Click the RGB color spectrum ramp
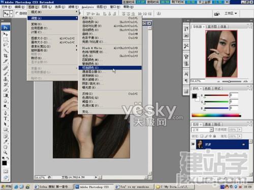 point(216,116)
